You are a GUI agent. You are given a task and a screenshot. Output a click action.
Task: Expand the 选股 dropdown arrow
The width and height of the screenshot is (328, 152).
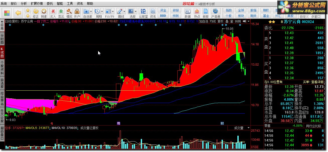136,11
